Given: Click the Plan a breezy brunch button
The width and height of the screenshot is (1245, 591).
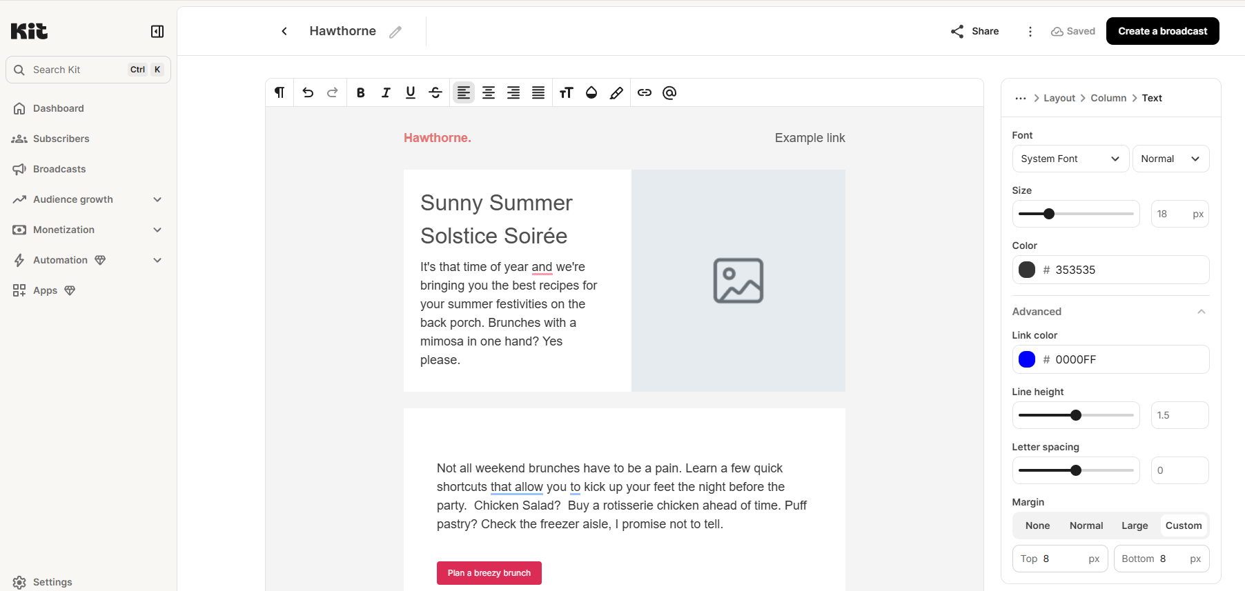Looking at the screenshot, I should coord(489,573).
